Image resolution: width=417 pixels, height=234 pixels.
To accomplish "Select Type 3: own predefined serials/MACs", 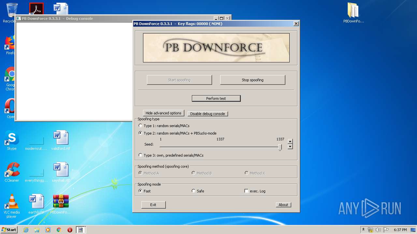I will coord(140,155).
